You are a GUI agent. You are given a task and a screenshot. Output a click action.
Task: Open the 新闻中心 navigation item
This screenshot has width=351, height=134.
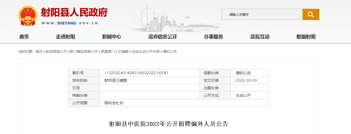coord(111,37)
